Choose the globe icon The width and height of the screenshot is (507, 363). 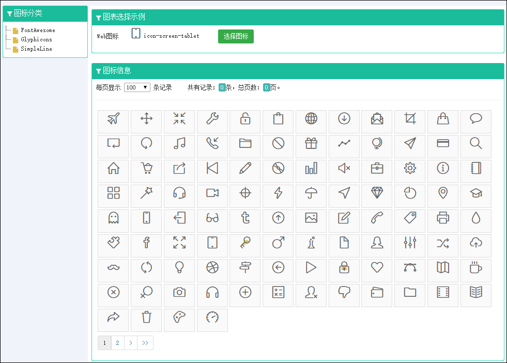click(311, 119)
